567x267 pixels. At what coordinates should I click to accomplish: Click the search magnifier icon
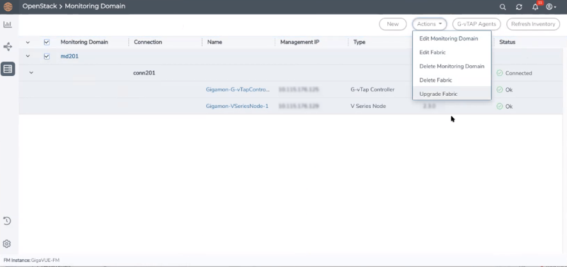tap(502, 7)
